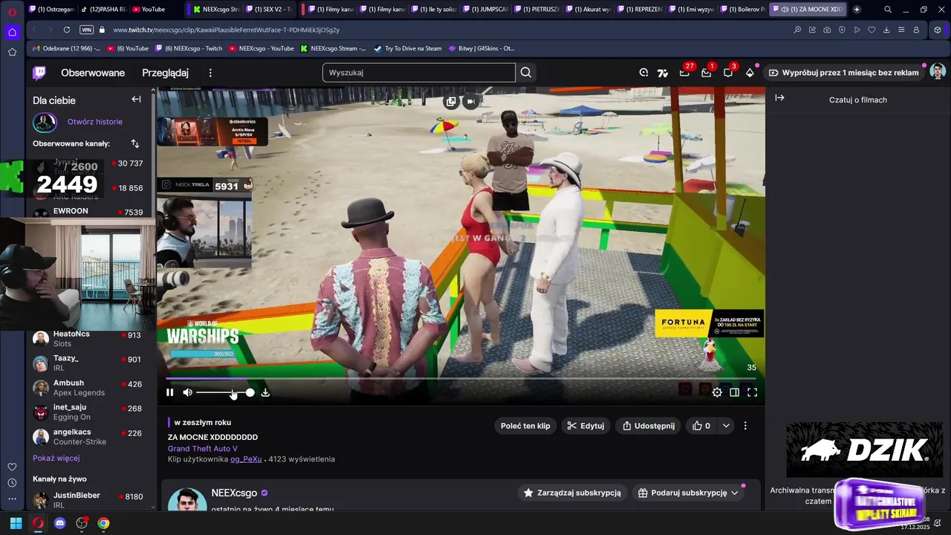Image resolution: width=951 pixels, height=535 pixels.
Task: Open the og_PeXu user link
Action: pyautogui.click(x=246, y=459)
